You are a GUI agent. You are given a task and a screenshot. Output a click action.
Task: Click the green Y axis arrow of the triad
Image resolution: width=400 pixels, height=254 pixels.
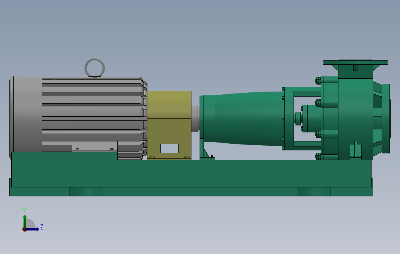click(25, 221)
